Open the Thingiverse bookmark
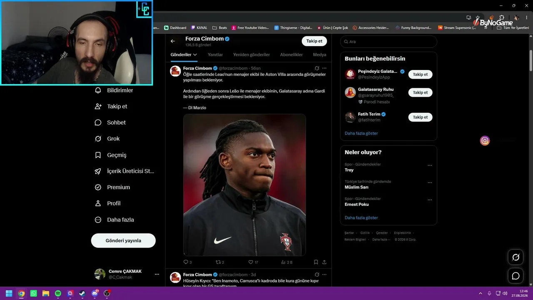Image resolution: width=533 pixels, height=300 pixels. 293,28
